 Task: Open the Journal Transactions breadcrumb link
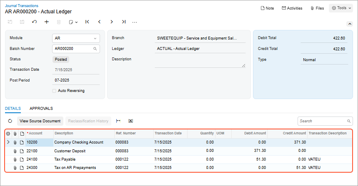coord(22,6)
